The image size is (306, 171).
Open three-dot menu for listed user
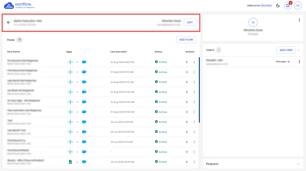[299, 62]
